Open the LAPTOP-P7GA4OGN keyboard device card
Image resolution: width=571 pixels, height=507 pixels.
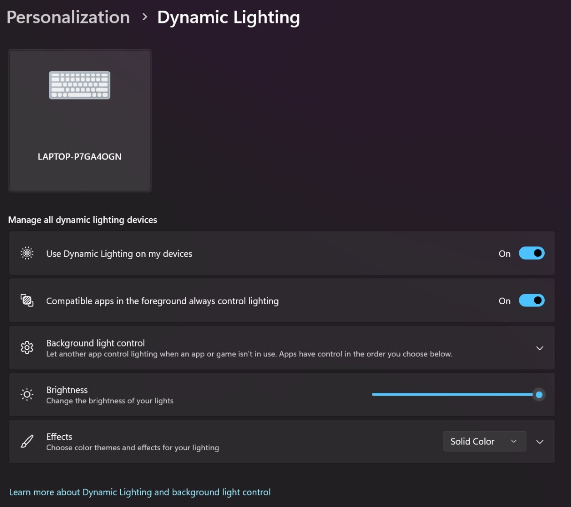pos(80,121)
